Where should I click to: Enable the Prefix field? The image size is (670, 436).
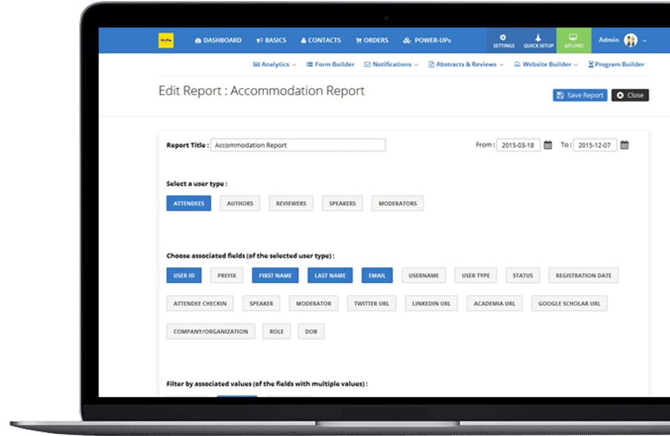coord(226,276)
